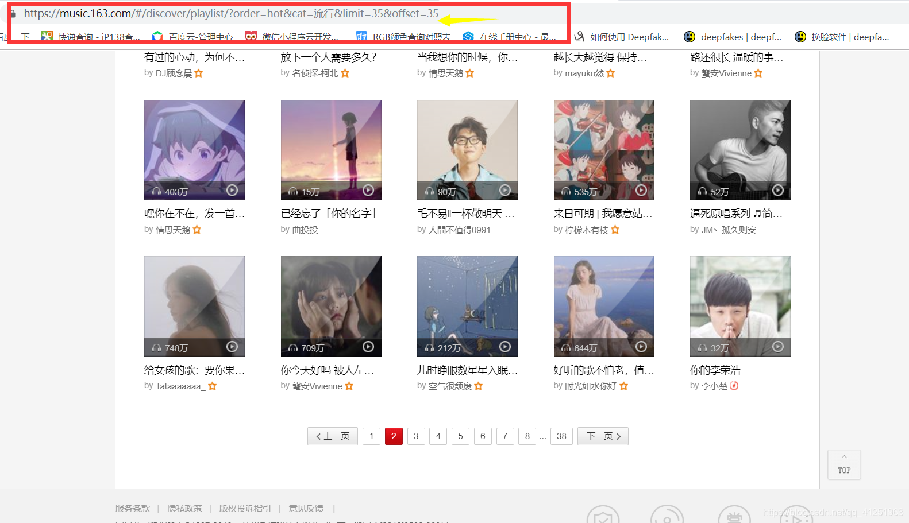Select current page 2 in pagination

tap(394, 436)
